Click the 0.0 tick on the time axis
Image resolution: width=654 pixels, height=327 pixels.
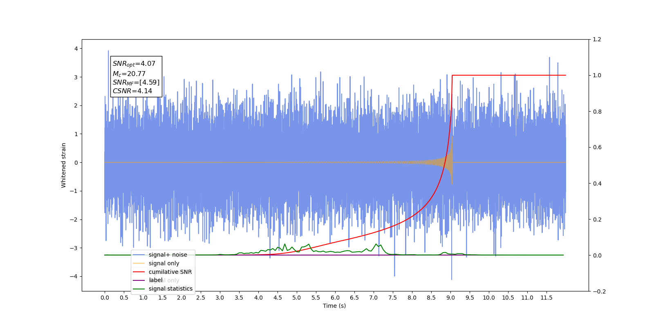[105, 298]
